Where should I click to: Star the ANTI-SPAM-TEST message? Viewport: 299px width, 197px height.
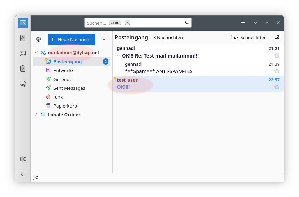click(x=277, y=71)
